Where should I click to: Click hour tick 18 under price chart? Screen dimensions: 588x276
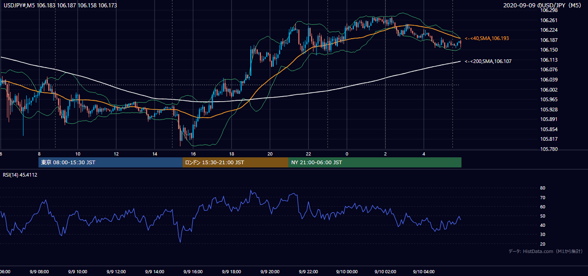click(232, 154)
